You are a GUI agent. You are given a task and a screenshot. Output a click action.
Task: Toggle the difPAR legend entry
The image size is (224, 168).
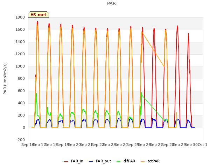[126, 161]
